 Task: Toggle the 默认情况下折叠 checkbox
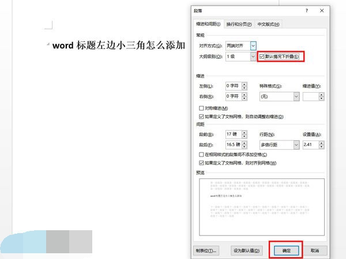coord(262,57)
